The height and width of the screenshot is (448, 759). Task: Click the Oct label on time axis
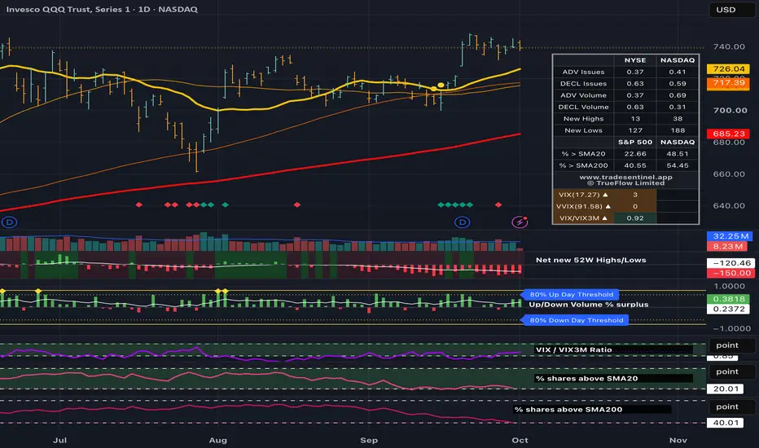click(520, 440)
